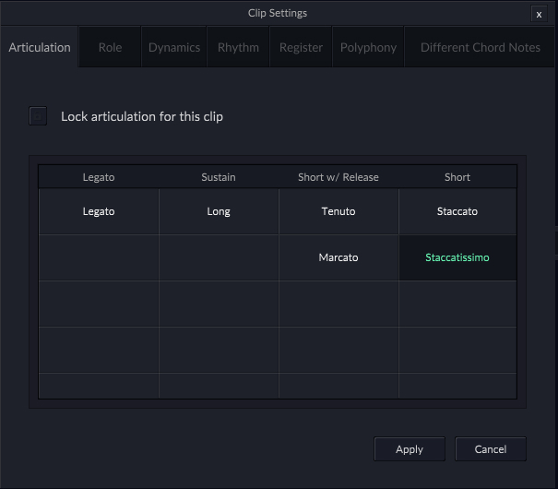Close the Clip Settings dialog with x
The width and height of the screenshot is (558, 489).
click(539, 14)
